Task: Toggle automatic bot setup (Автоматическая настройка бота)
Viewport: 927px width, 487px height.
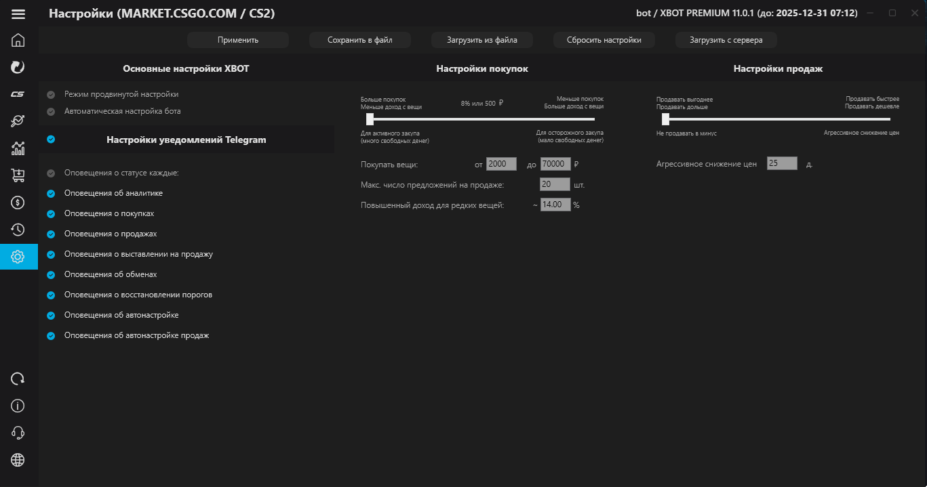Action: tap(51, 111)
